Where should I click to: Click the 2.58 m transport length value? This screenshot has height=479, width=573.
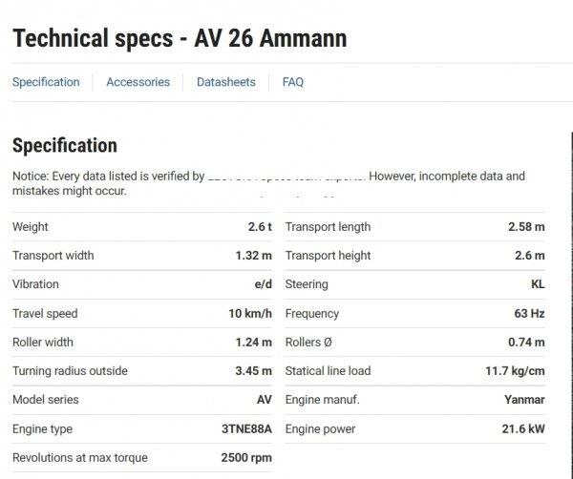point(526,227)
